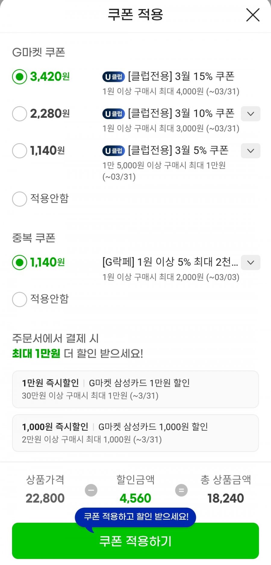Tap the U클럽 badge on 5% coupon
Screen dimensions: 271x565
tap(114, 150)
